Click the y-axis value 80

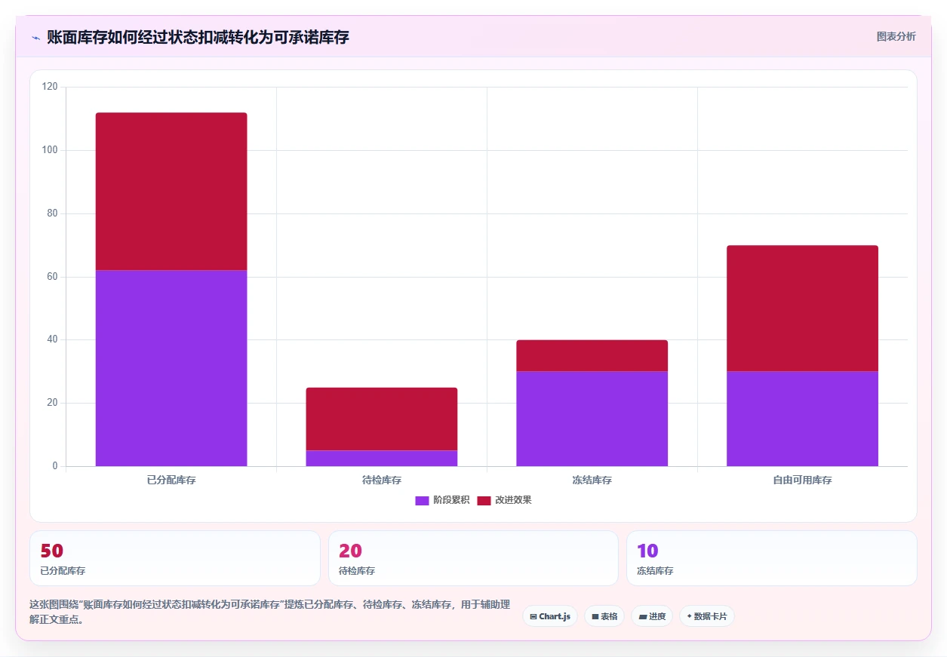click(52, 213)
